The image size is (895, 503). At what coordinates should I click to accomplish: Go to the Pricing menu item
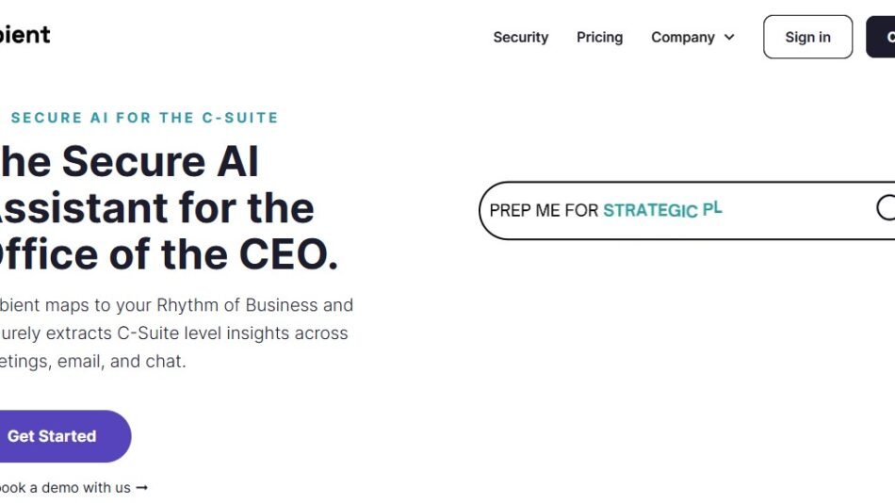pyautogui.click(x=599, y=38)
